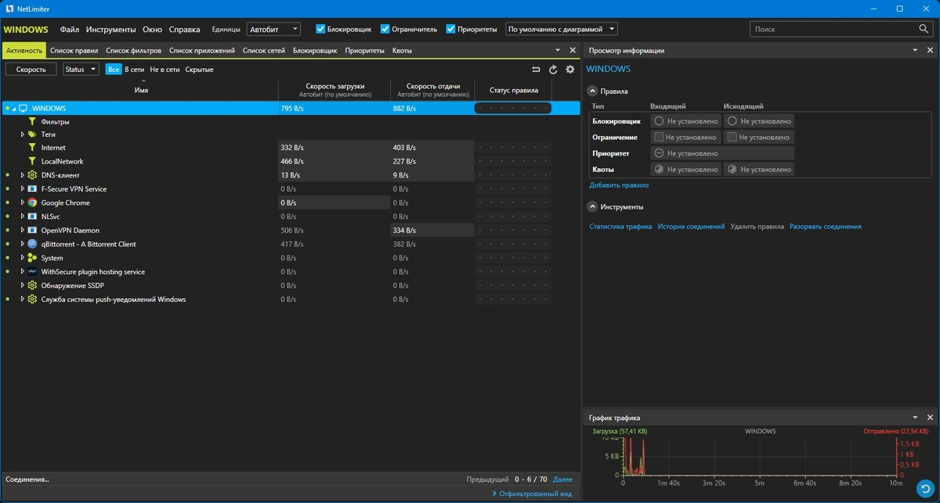Click the search magnifier icon

pos(924,29)
